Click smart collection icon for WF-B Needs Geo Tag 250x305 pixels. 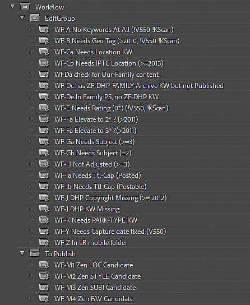coord(44,41)
